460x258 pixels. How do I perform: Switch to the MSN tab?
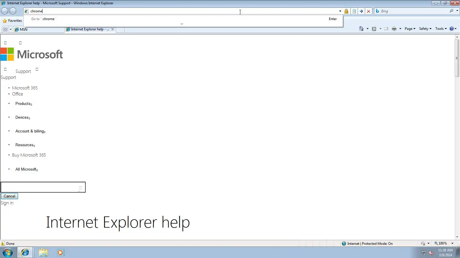tap(39, 29)
